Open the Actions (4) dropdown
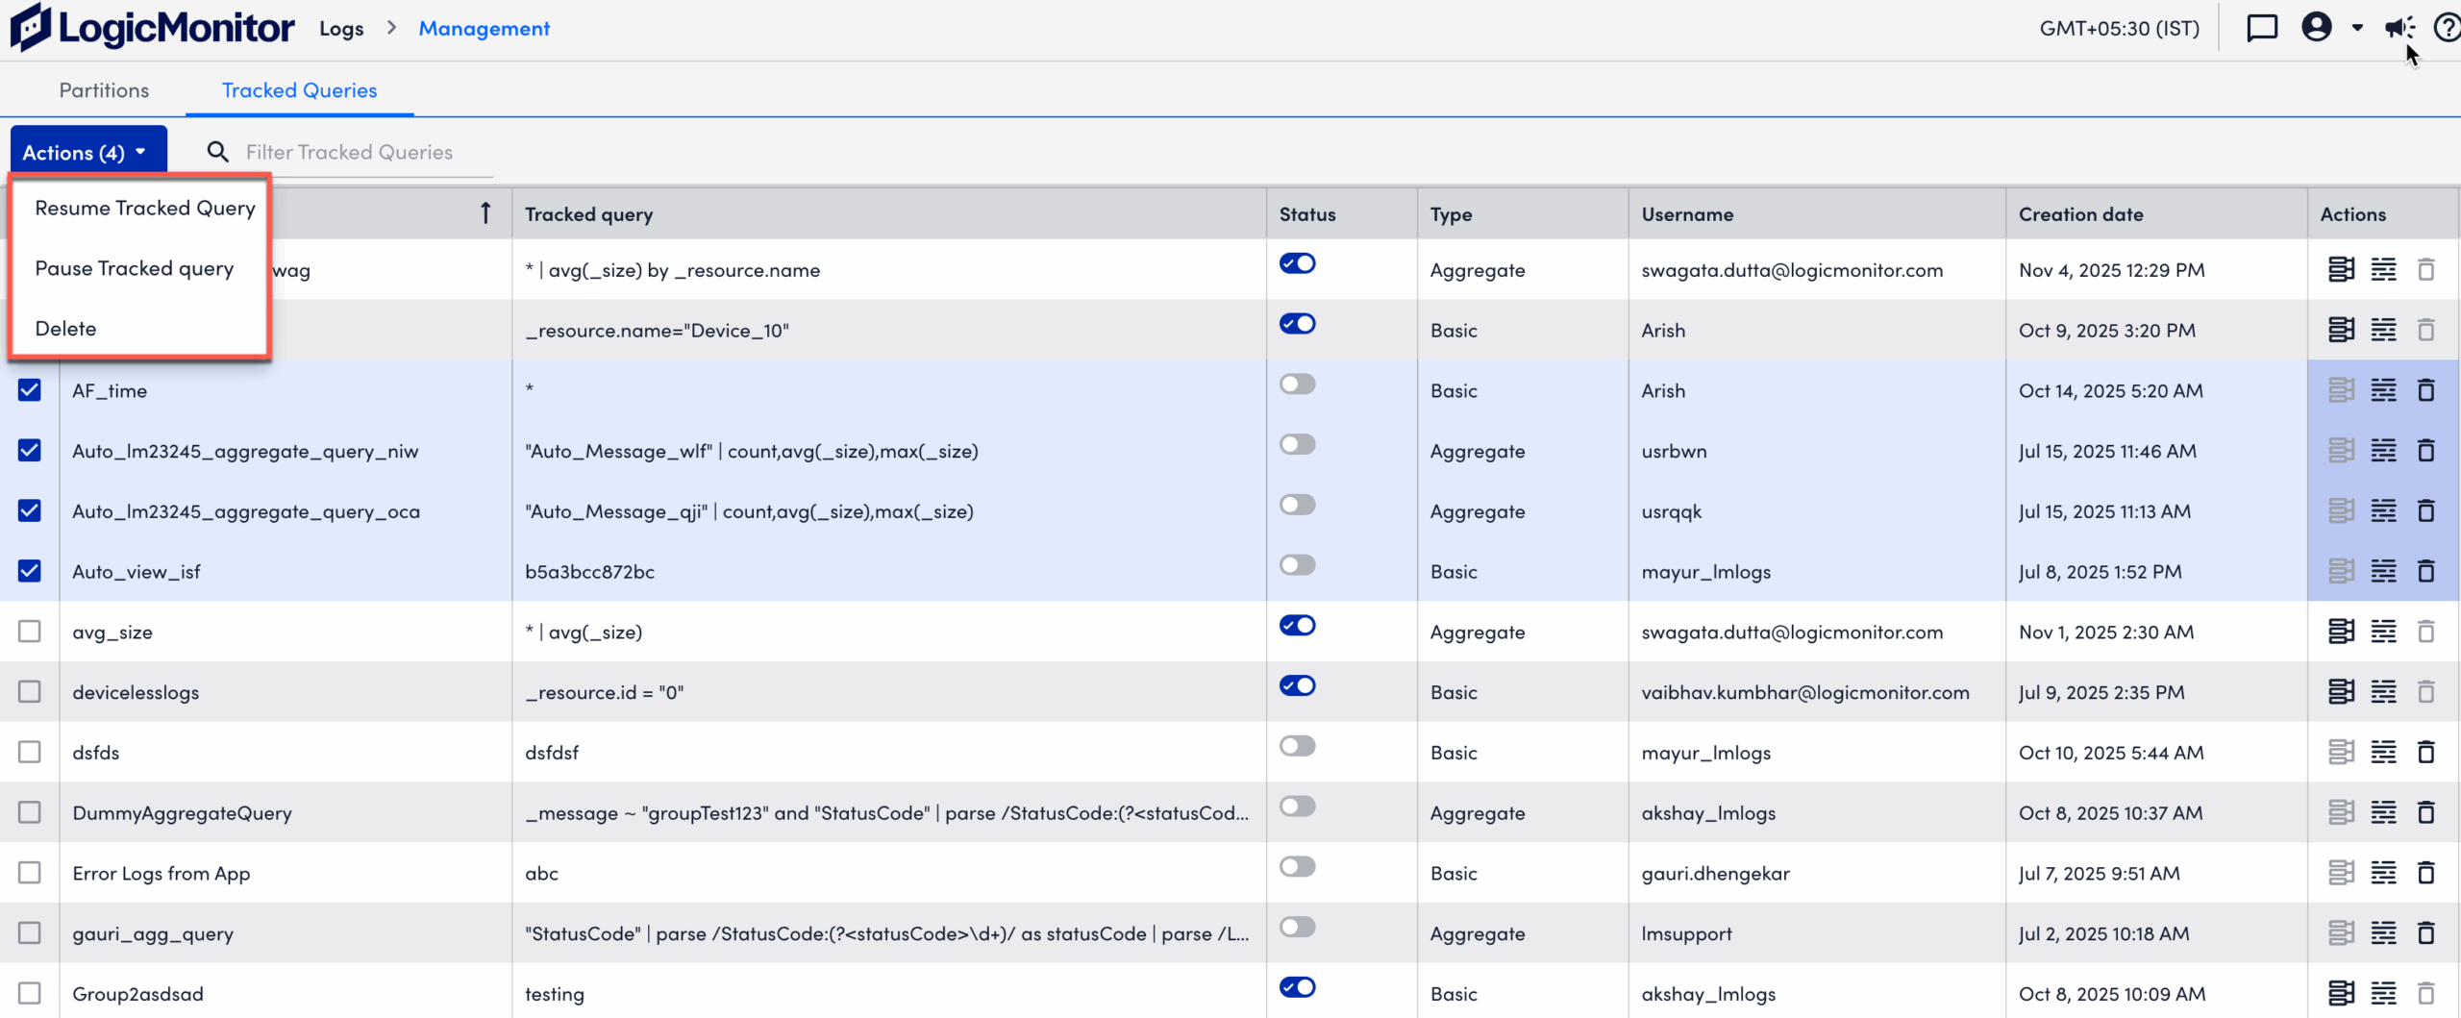The height and width of the screenshot is (1018, 2461). (x=87, y=151)
